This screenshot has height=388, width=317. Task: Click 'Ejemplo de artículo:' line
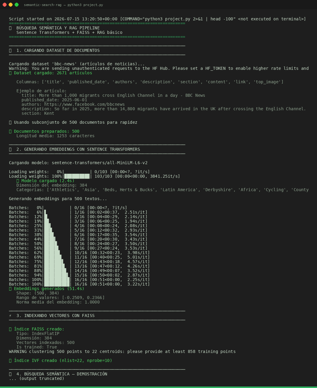[x=42, y=91]
